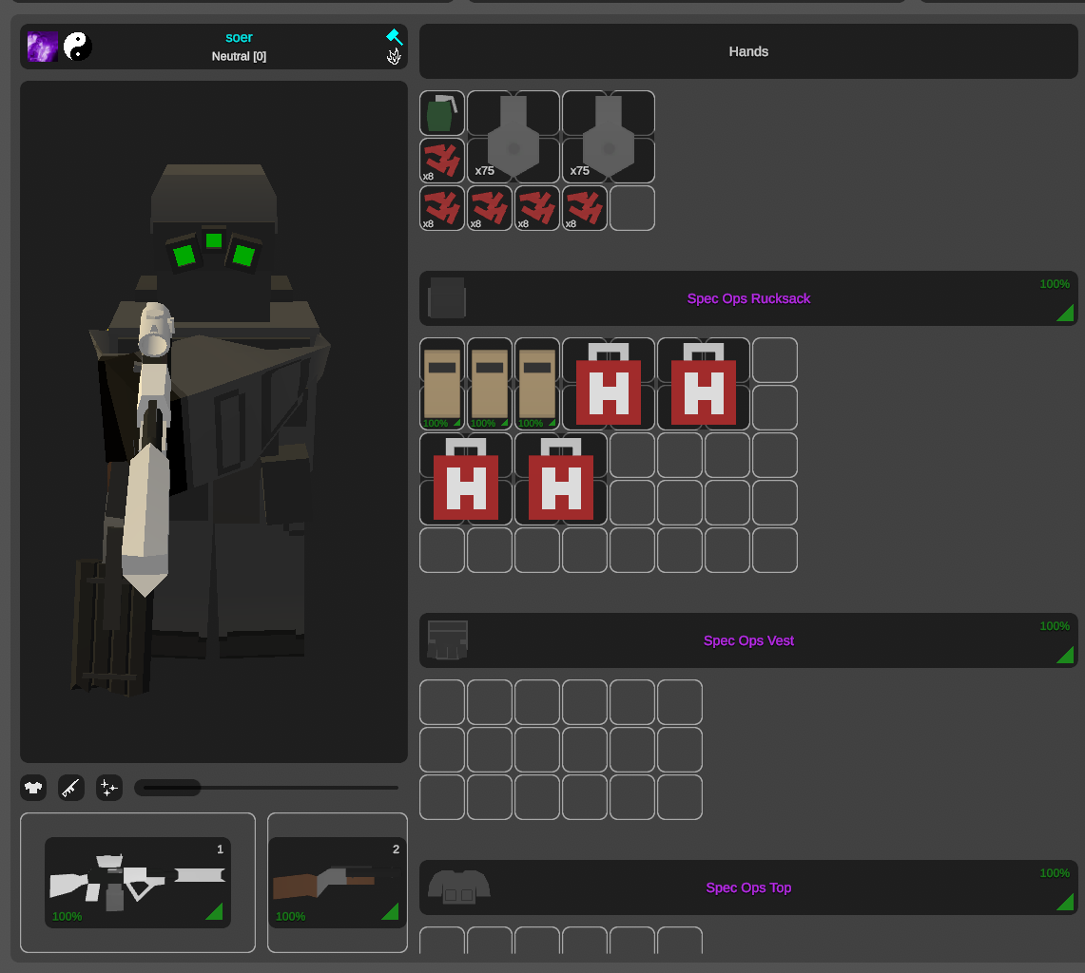Viewport: 1085px width, 973px height.
Task: Select the first medkit in rucksack top row
Action: click(x=609, y=384)
